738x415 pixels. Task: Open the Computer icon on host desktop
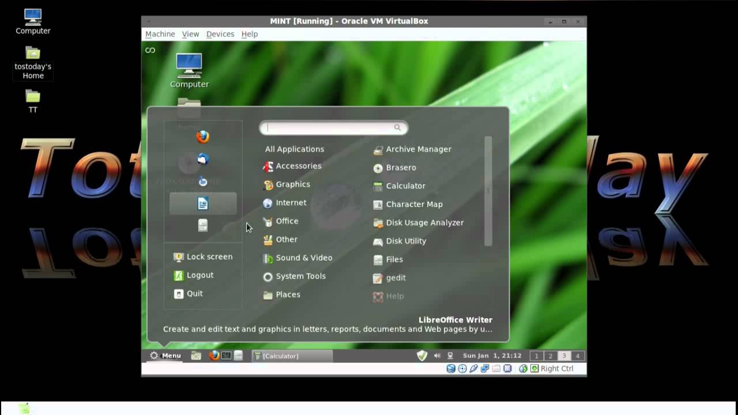click(33, 22)
